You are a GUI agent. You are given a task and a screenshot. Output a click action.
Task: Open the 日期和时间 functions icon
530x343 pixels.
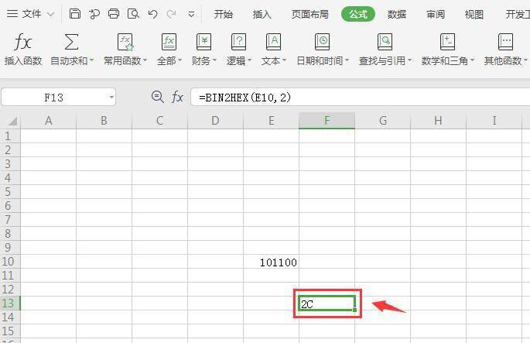click(x=322, y=42)
